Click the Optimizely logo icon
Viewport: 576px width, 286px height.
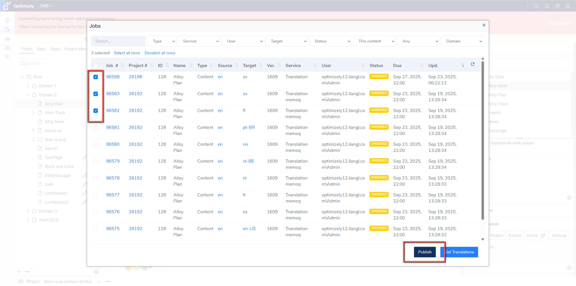[x=7, y=6]
